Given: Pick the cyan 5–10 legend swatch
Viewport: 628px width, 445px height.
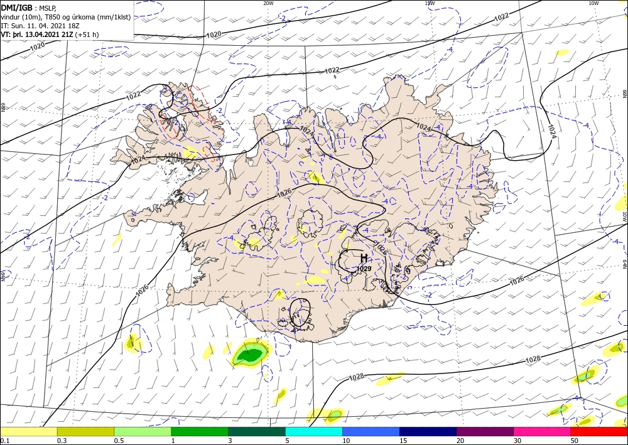Looking at the screenshot, I should click(x=314, y=431).
